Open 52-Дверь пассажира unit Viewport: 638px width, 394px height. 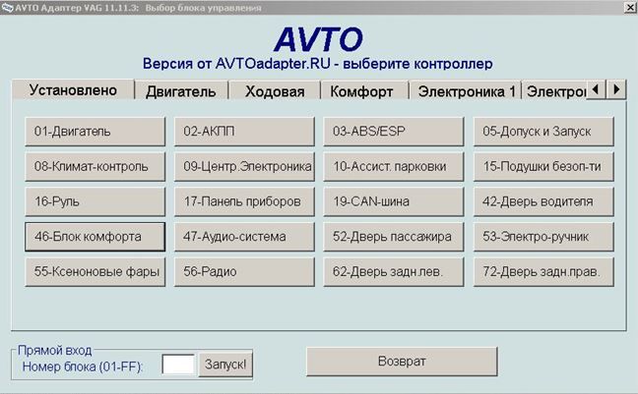coord(394,237)
